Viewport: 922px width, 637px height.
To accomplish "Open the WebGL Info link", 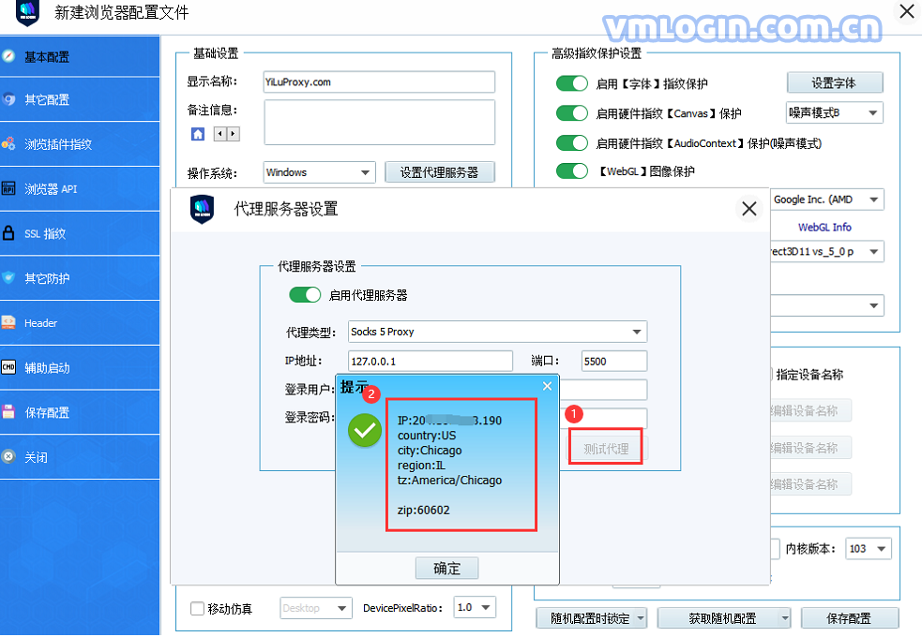I will [824, 228].
